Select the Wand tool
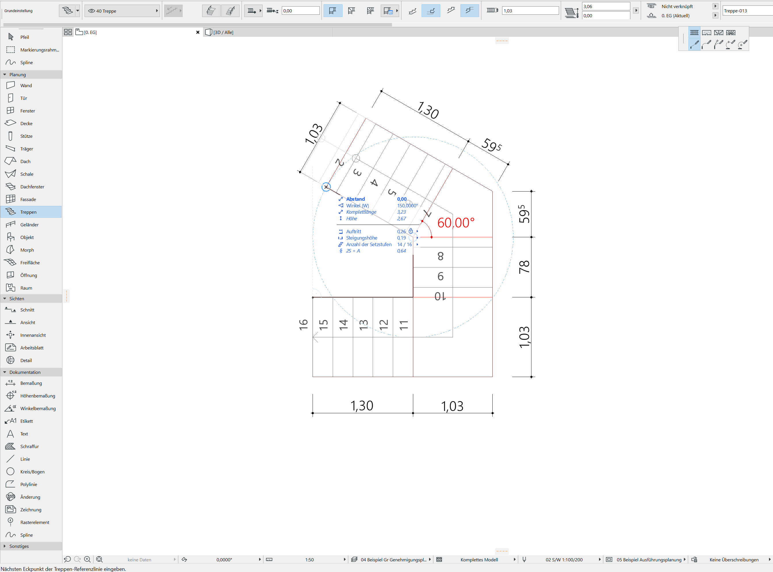The height and width of the screenshot is (572, 773). coord(26,85)
